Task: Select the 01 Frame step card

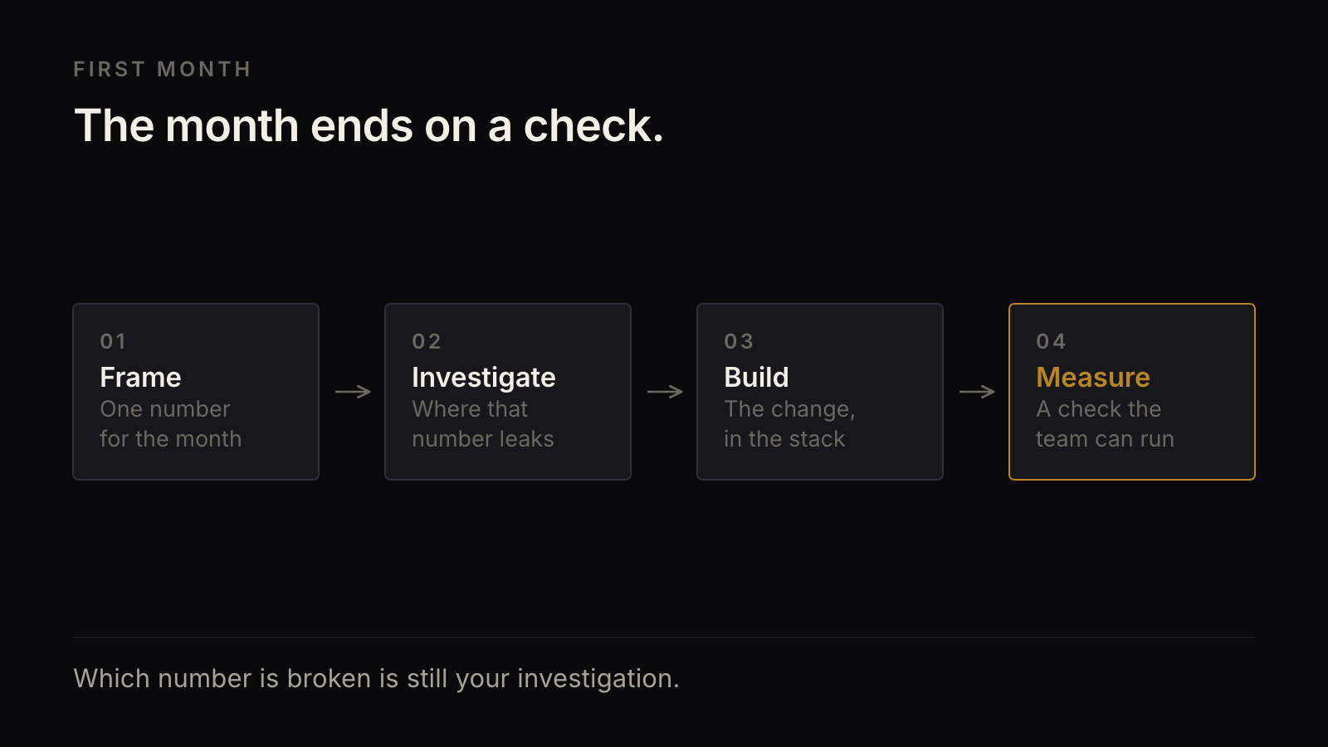Action: pyautogui.click(x=196, y=392)
